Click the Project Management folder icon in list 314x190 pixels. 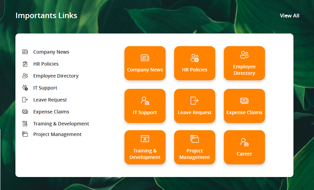tap(25, 134)
